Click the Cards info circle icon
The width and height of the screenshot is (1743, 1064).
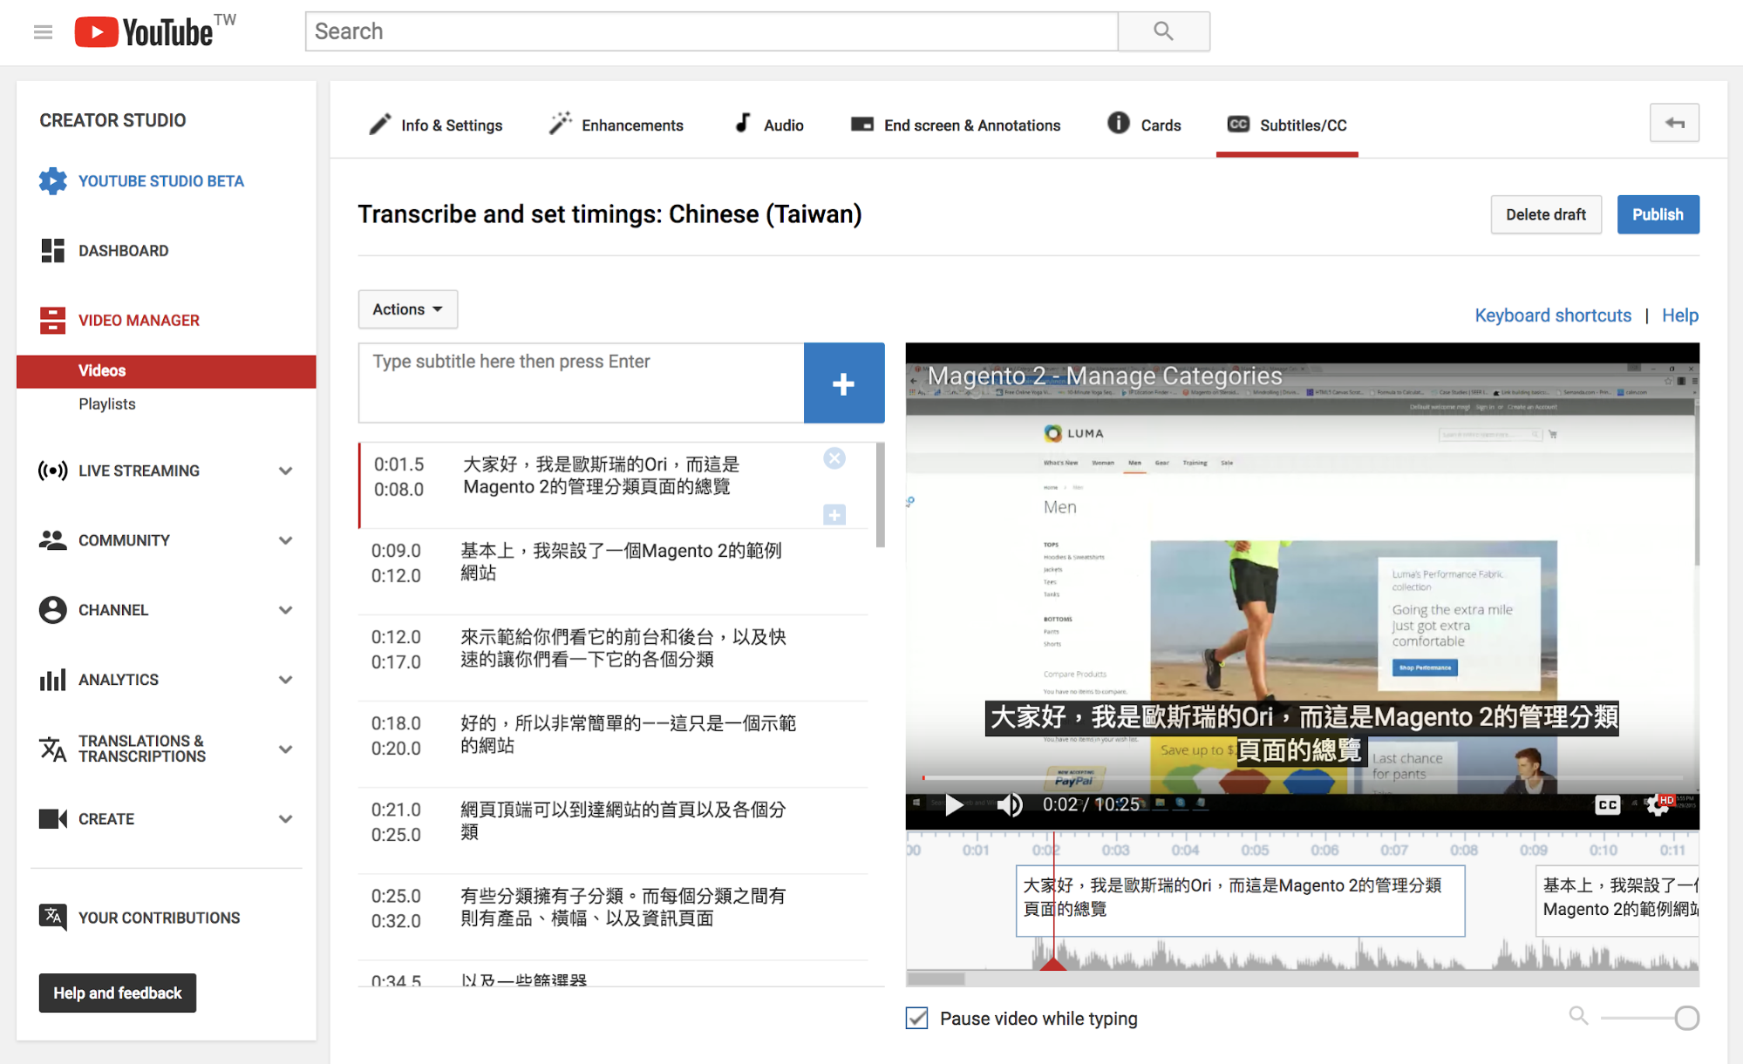click(x=1118, y=123)
